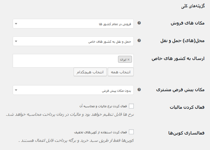This screenshot has width=210, height=150.
Task: Open the حمل و نقل به کشور های خاص dropdown
Action: click(73, 41)
